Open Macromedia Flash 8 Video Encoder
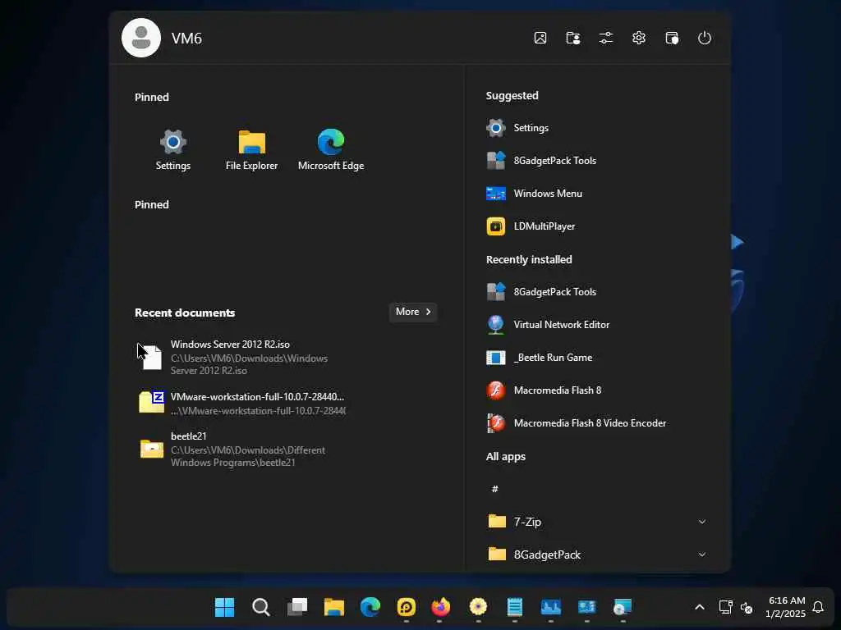 (x=598, y=423)
